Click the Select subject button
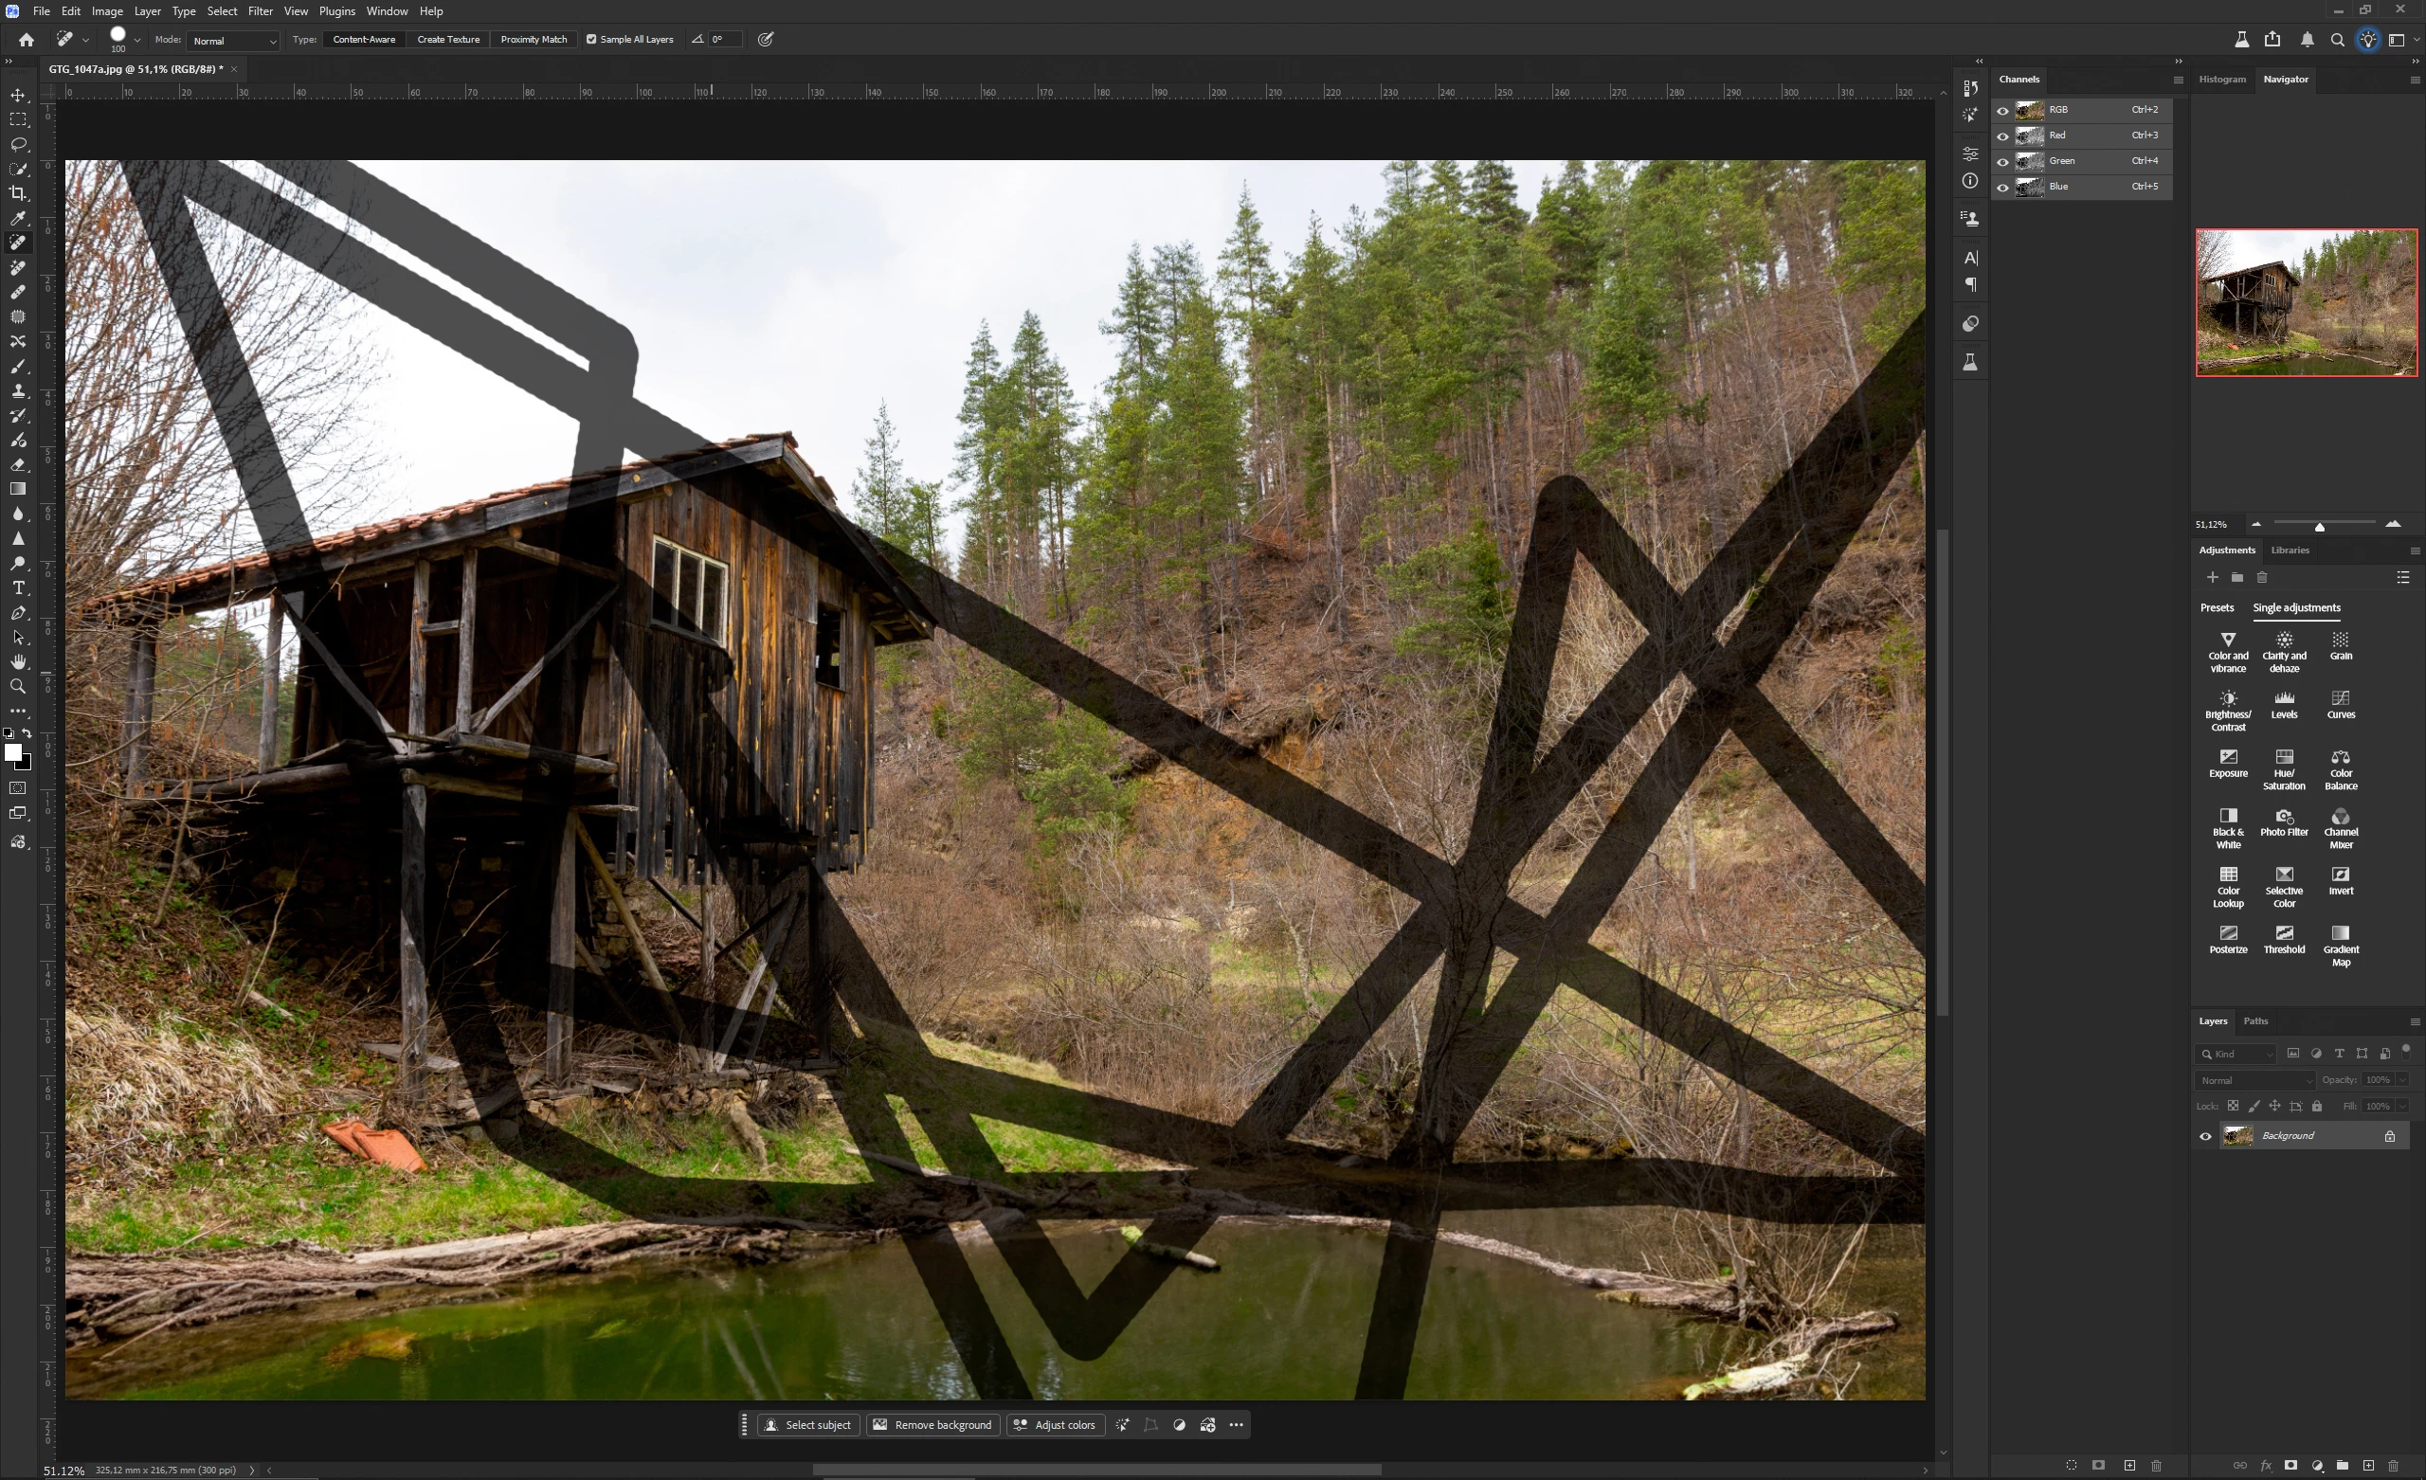 [x=808, y=1425]
